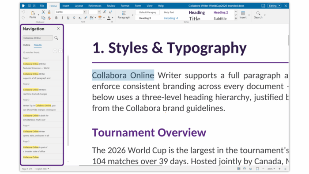This screenshot has height=174, width=309.
Task: Click the Character Spacing AV icon
Action: pyautogui.click(x=92, y=18)
